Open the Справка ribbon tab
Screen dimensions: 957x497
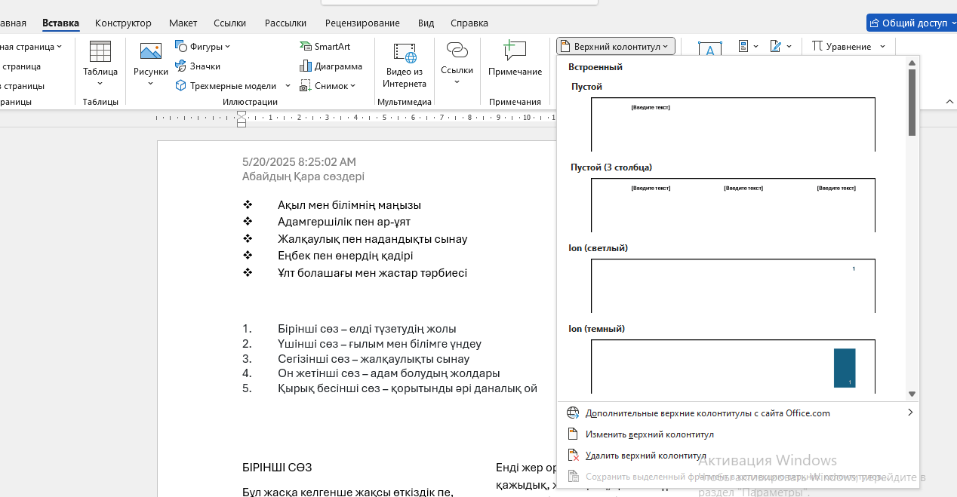click(469, 23)
